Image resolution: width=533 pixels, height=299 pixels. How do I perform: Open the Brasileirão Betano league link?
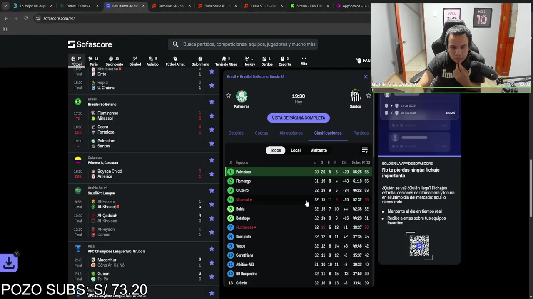point(102,105)
